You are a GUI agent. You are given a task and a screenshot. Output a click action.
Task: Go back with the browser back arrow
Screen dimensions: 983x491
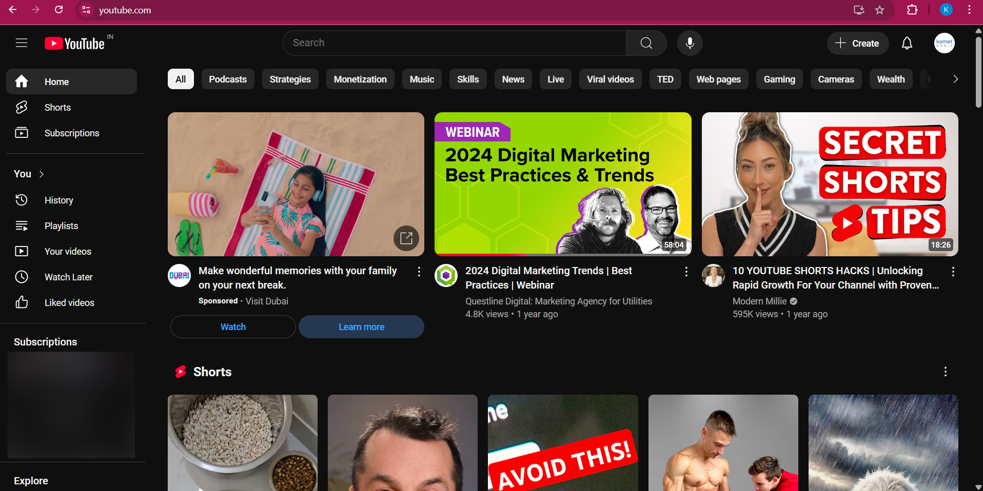pyautogui.click(x=13, y=10)
